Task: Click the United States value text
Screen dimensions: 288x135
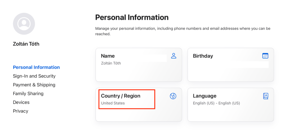Action: click(x=113, y=103)
